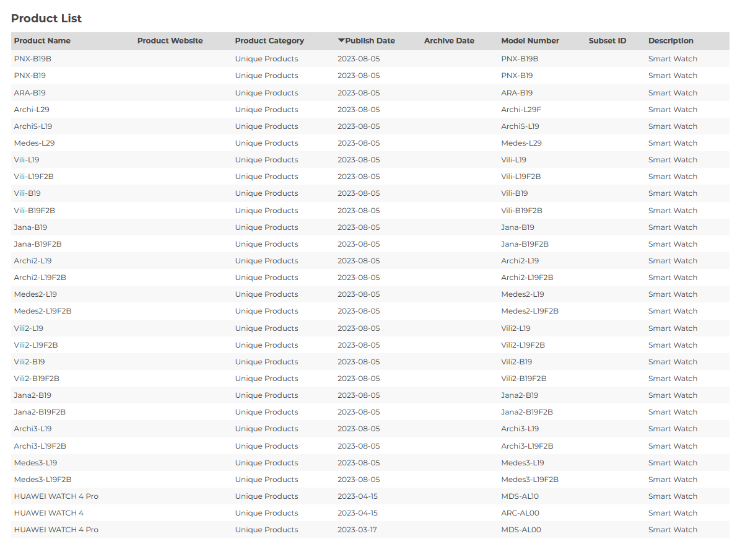
Task: Open Jana2-B19F2B in the Product Name column
Action: (x=40, y=412)
